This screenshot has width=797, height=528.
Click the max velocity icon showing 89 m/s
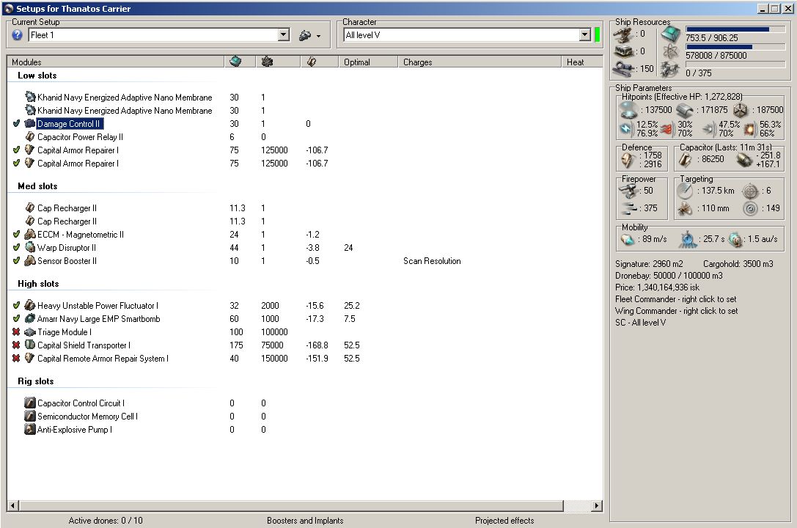[628, 239]
